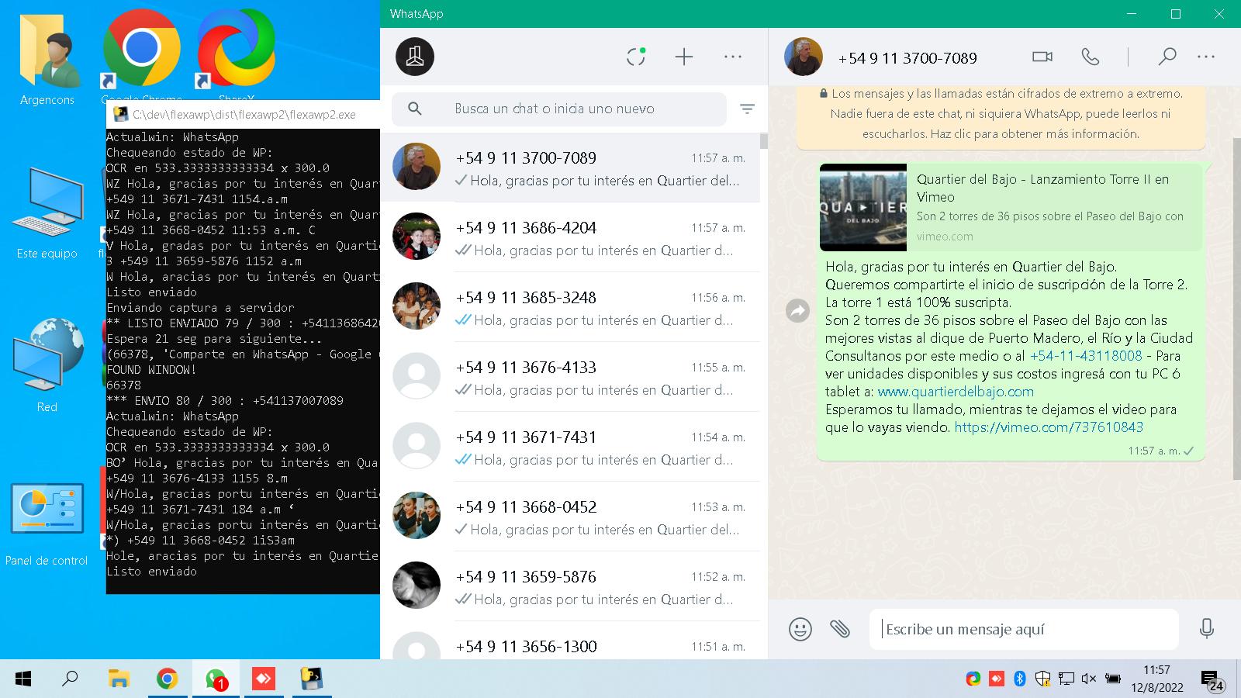Click avatar of chat 3659-5876
The height and width of the screenshot is (698, 1241).
(x=417, y=586)
